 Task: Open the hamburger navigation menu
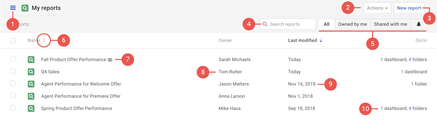point(13,8)
